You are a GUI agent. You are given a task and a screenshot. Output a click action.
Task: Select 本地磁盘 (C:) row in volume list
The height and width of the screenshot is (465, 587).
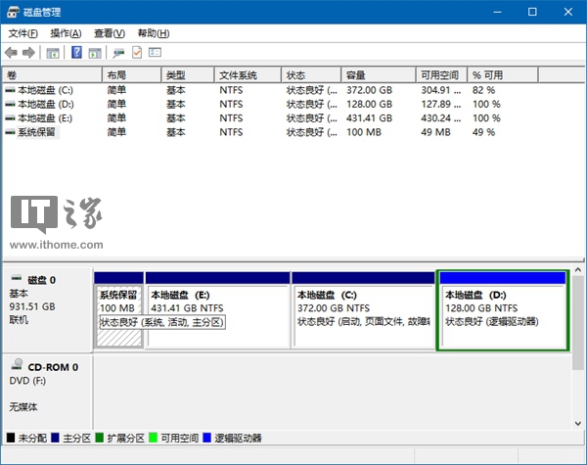pyautogui.click(x=45, y=90)
